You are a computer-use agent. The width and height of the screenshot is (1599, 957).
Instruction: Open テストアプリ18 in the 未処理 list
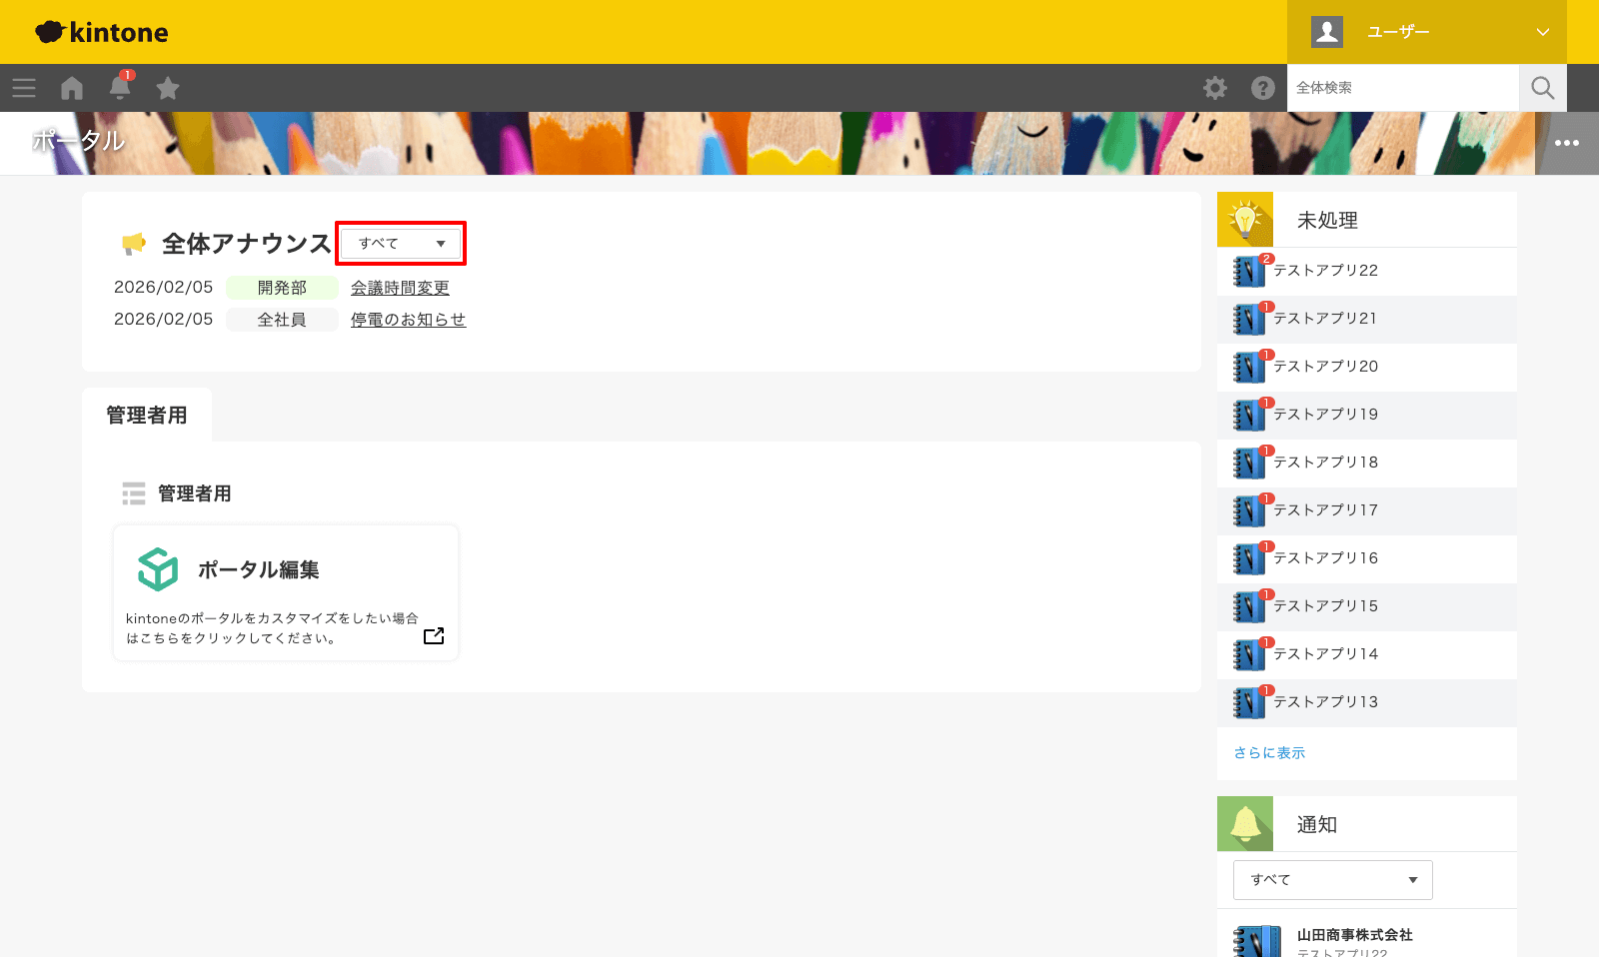click(x=1325, y=463)
